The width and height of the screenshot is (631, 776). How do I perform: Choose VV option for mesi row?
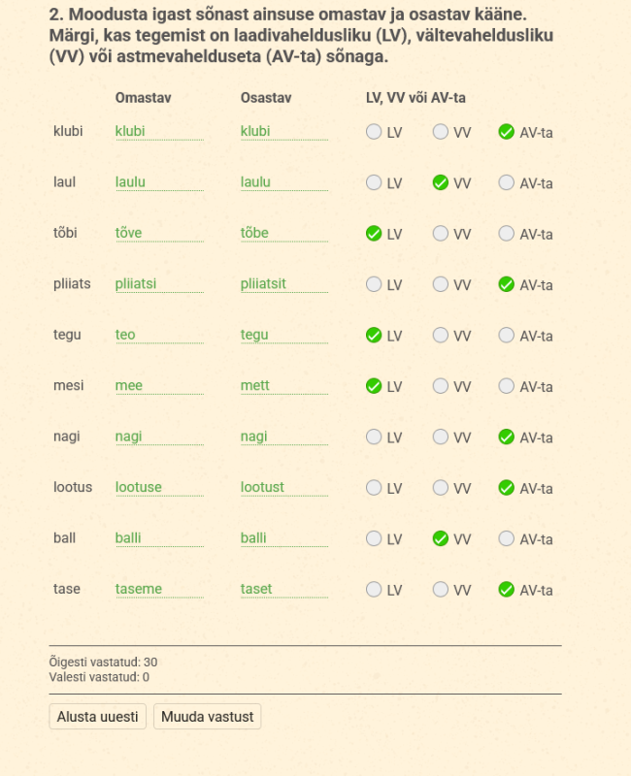point(441,386)
